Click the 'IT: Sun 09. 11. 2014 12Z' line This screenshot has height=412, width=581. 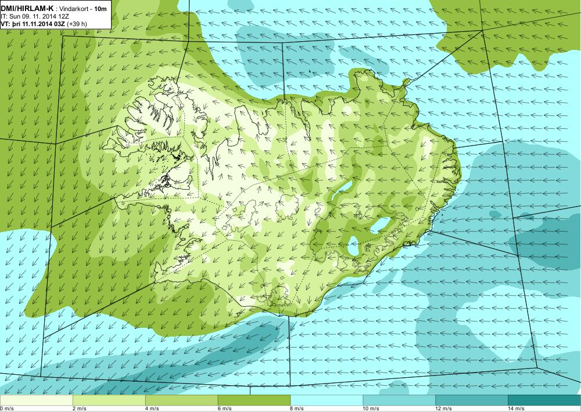35,17
